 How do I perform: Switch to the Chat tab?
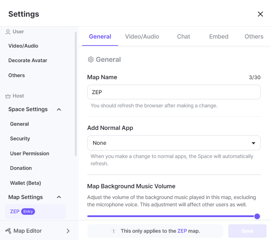click(x=184, y=36)
